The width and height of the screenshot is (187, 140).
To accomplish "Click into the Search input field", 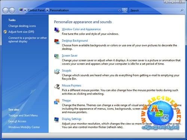I will pos(154,10).
